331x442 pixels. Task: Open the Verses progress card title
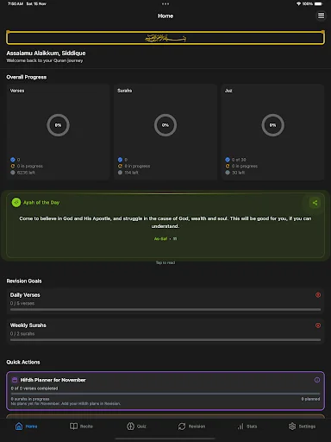click(x=17, y=91)
